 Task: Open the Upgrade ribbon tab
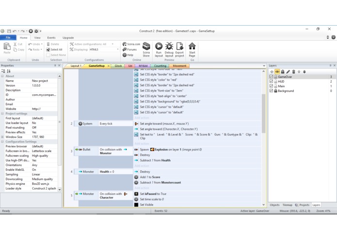pyautogui.click(x=68, y=38)
